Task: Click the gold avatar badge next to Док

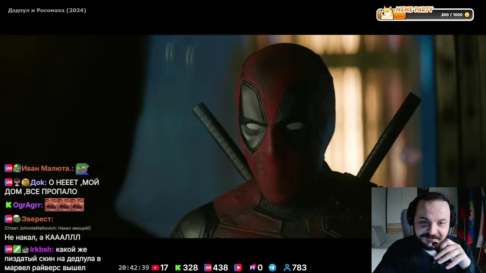Action: [x=25, y=182]
